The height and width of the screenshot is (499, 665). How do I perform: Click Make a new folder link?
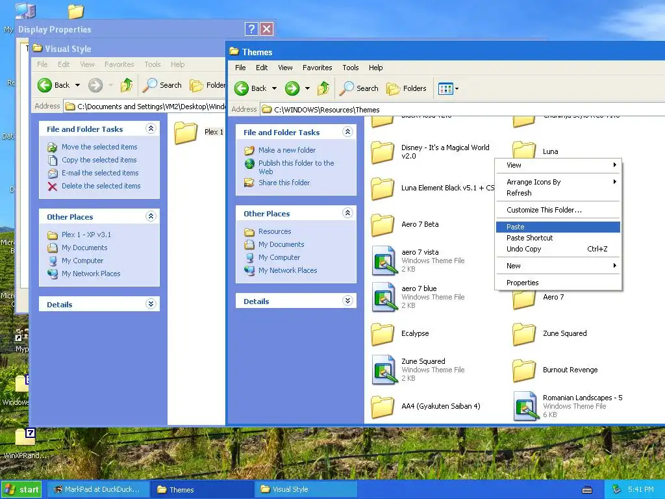coord(286,150)
